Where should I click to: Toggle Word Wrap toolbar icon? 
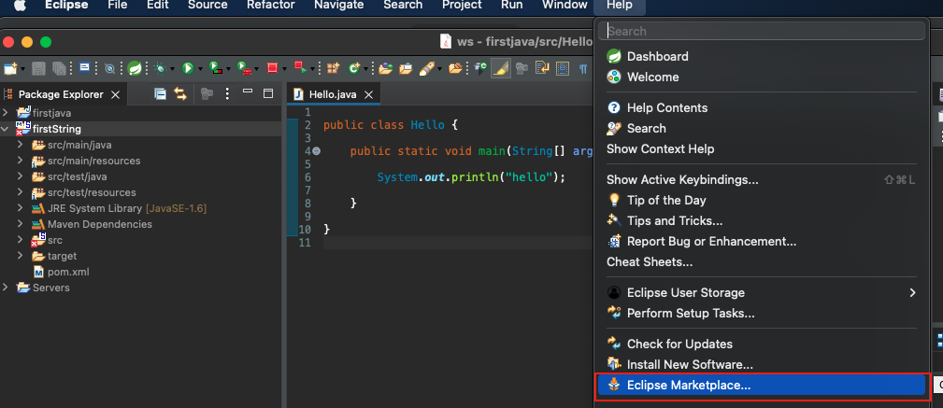542,68
